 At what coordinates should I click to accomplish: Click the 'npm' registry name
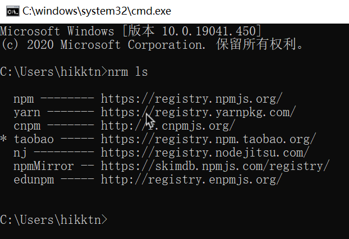coord(24,99)
